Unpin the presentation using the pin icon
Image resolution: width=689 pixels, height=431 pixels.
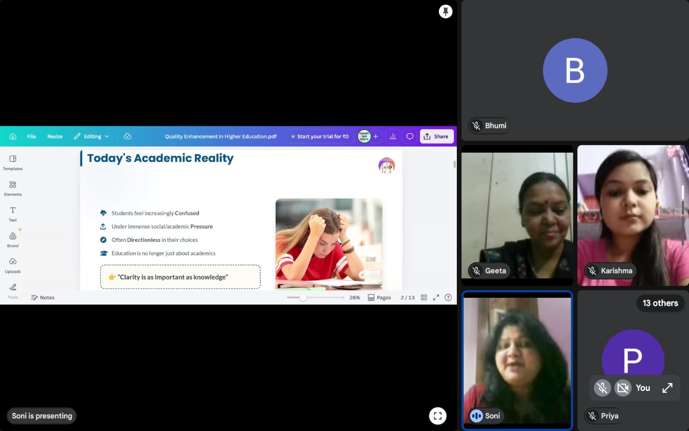click(x=445, y=12)
